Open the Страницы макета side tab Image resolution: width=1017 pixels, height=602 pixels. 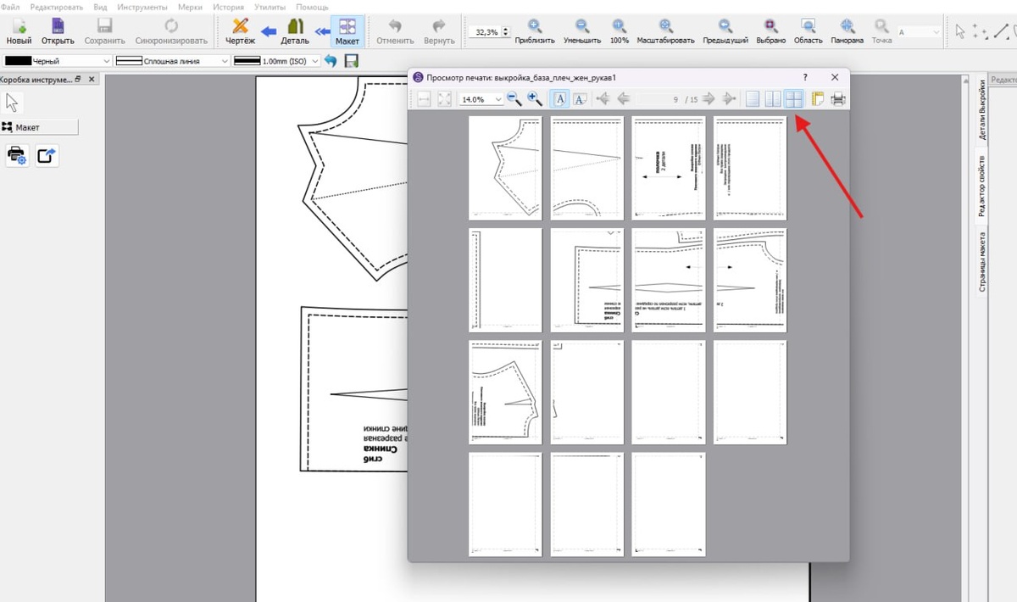click(982, 262)
